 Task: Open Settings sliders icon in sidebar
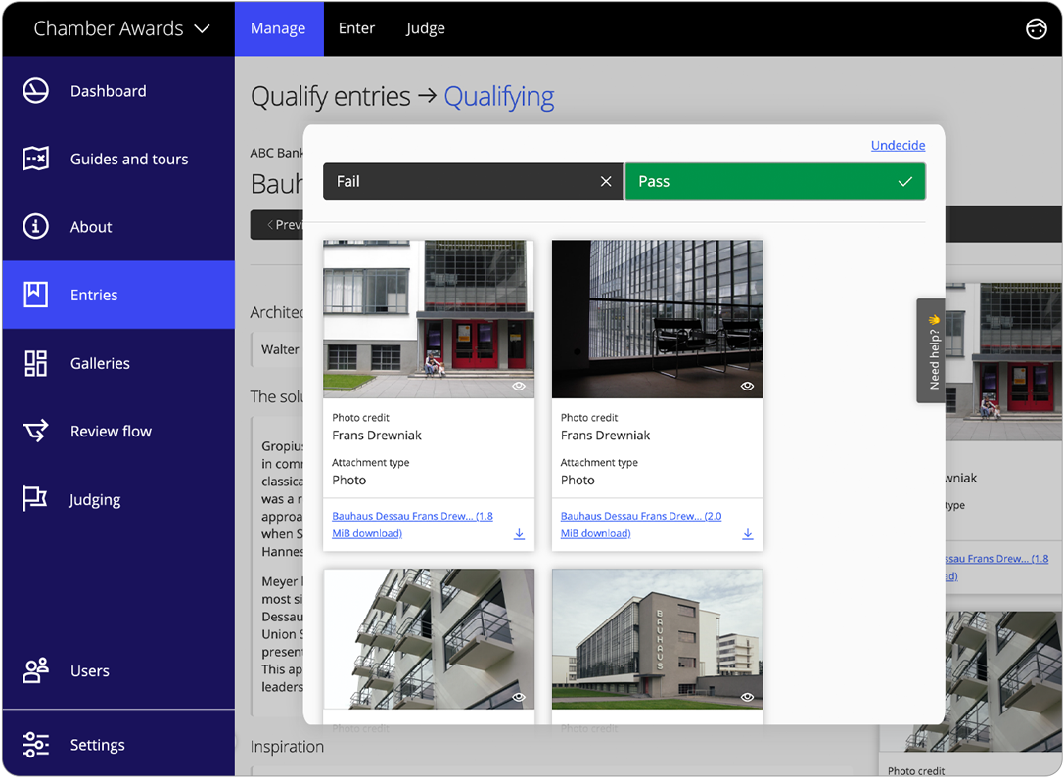[36, 745]
